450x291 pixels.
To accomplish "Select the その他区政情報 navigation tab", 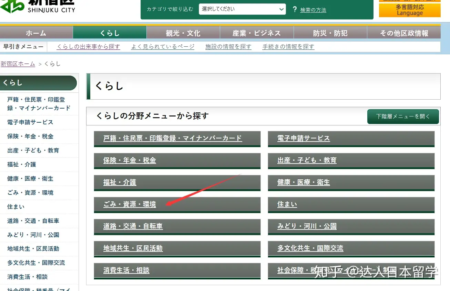I will coord(404,33).
